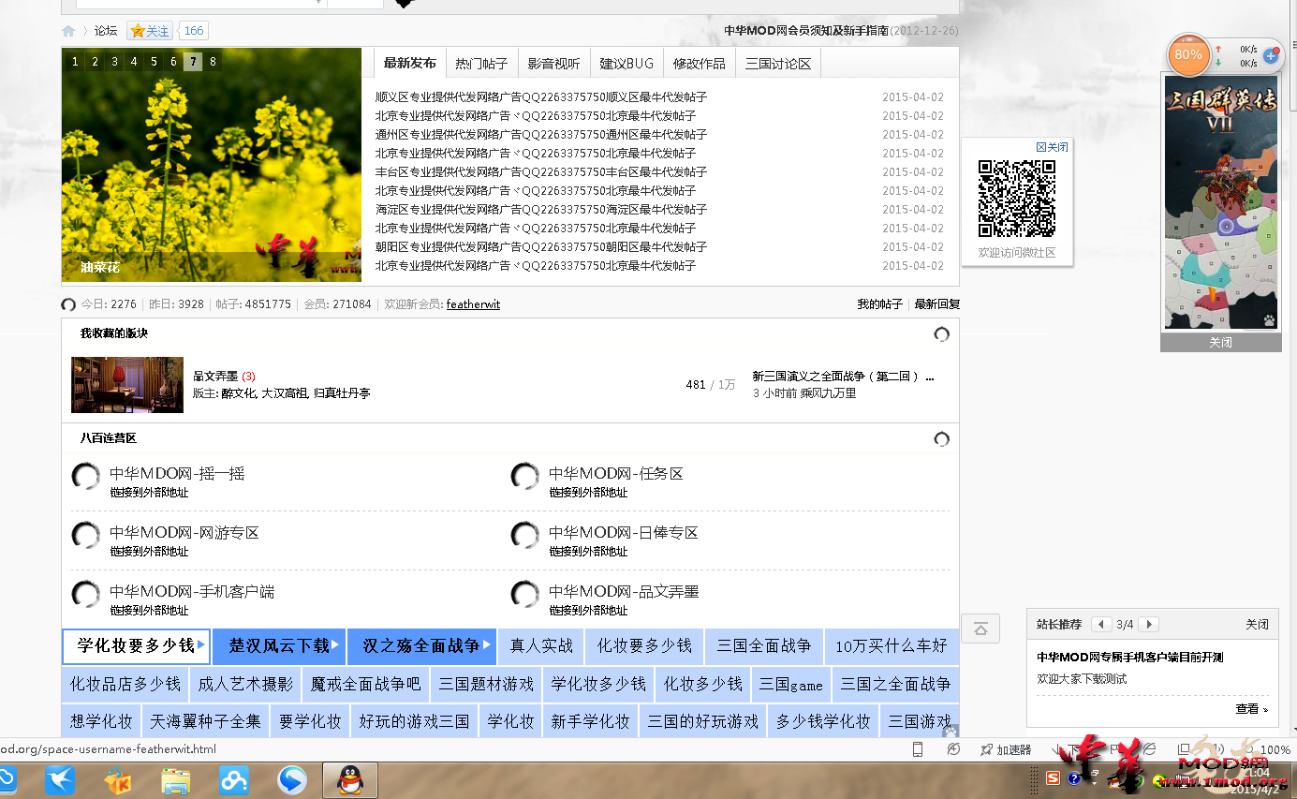
Task: Click the home icon in the breadcrumb
Action: pos(68,31)
